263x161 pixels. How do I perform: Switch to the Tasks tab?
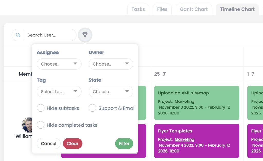click(138, 9)
